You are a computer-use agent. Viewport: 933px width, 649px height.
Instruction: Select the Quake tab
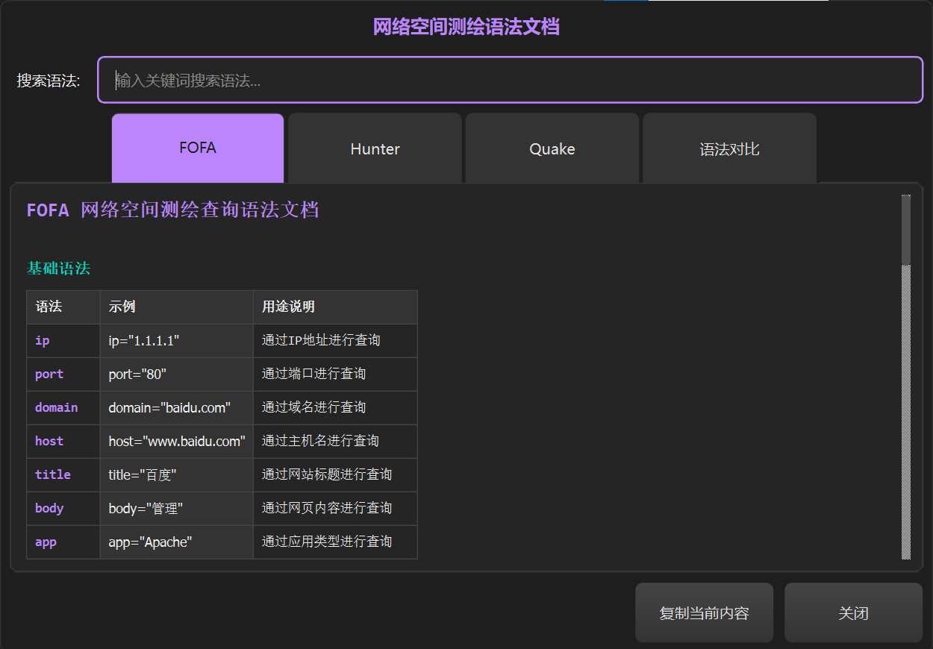pos(552,149)
